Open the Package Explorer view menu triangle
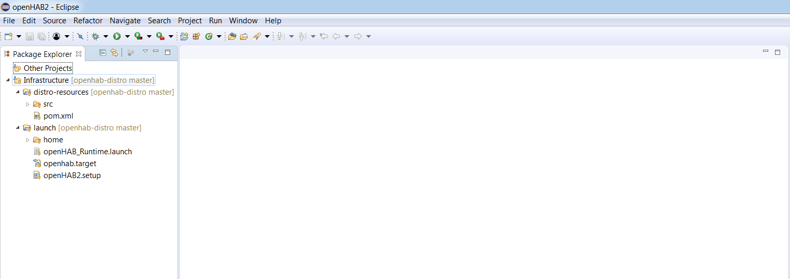 (145, 51)
